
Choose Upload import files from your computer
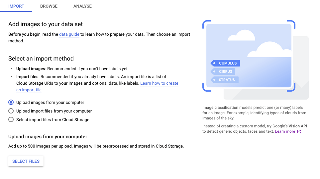click(11, 111)
